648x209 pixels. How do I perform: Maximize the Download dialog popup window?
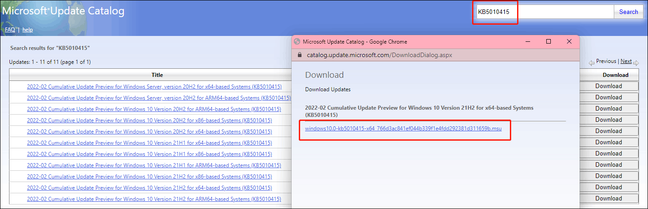point(548,41)
